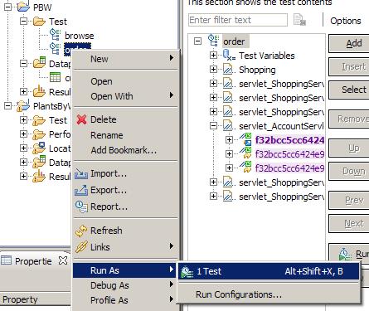Expand the Shopping page node
The height and width of the screenshot is (311, 369).
[x=213, y=70]
